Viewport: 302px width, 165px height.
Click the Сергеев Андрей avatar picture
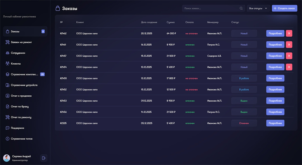coord(7,158)
